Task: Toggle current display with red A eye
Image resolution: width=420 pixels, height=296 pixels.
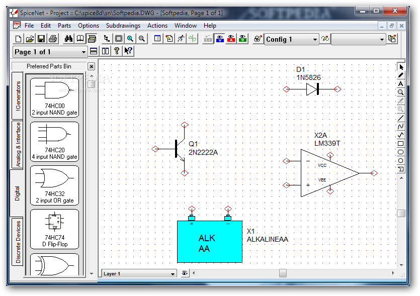Action: [x=231, y=39]
